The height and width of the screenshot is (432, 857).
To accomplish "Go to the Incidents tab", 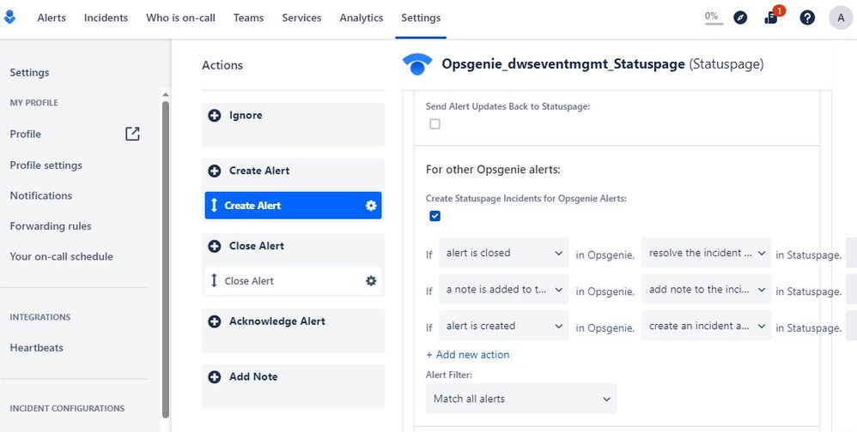I will [106, 18].
